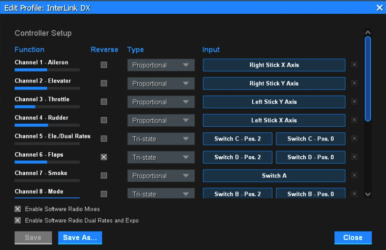The height and width of the screenshot is (250, 386).
Task: Click the Channel 3 Throttle level bar
Action: click(x=47, y=107)
